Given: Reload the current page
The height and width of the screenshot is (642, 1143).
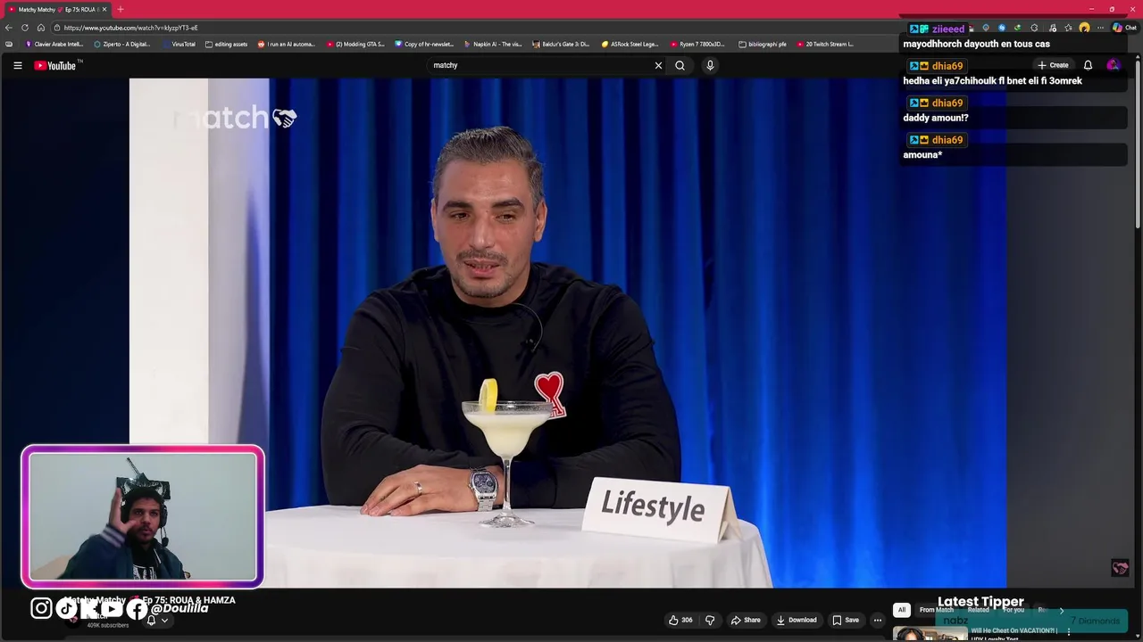Looking at the screenshot, I should [x=25, y=28].
